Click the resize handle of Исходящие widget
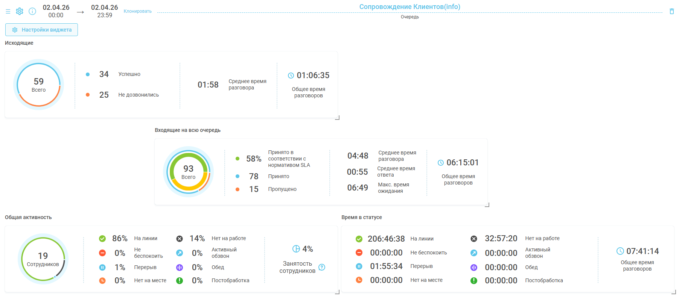 click(337, 118)
